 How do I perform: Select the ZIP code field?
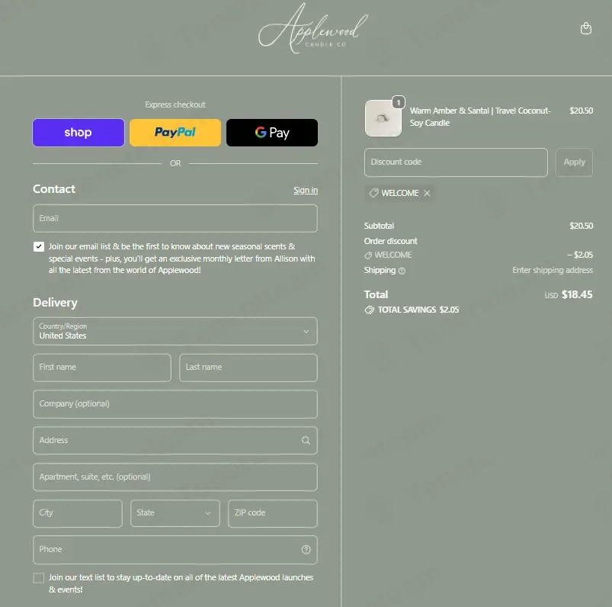tap(272, 513)
